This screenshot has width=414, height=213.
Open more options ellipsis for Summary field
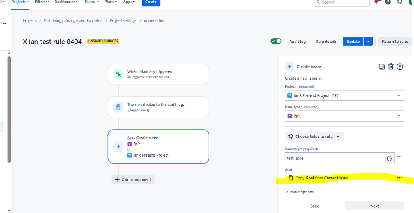400,157
